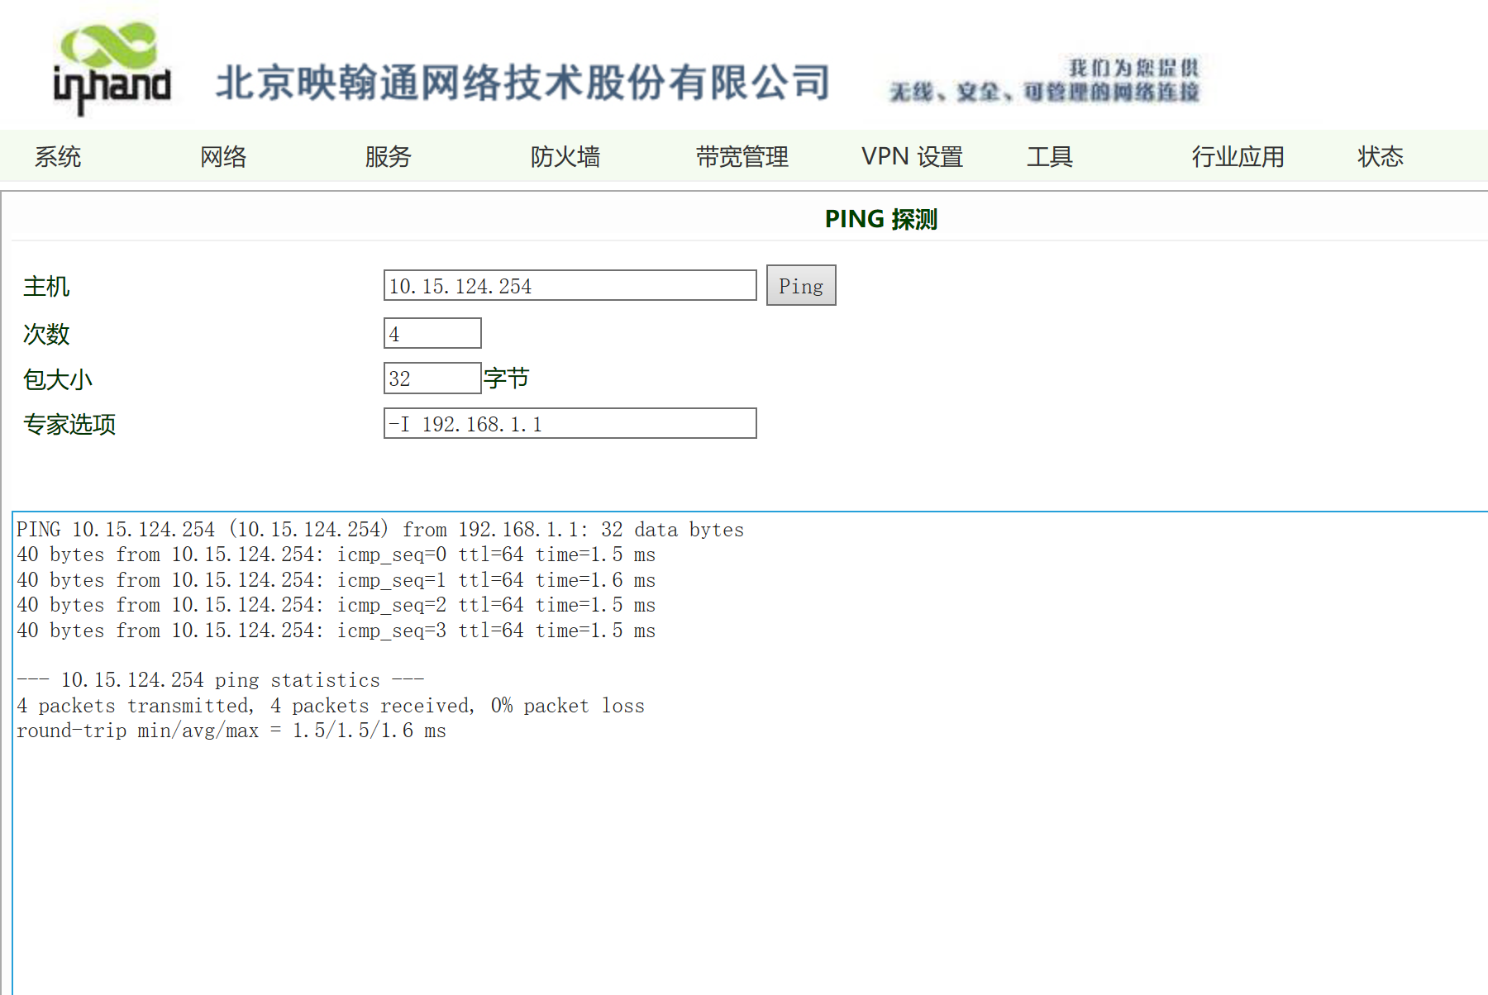The height and width of the screenshot is (995, 1488).
Task: Open the 防火墙 menu
Action: click(566, 156)
